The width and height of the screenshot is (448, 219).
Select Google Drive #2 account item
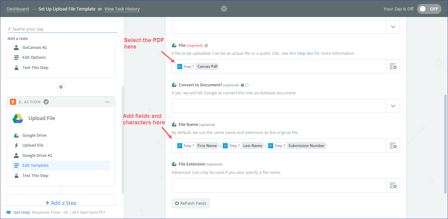(37, 156)
